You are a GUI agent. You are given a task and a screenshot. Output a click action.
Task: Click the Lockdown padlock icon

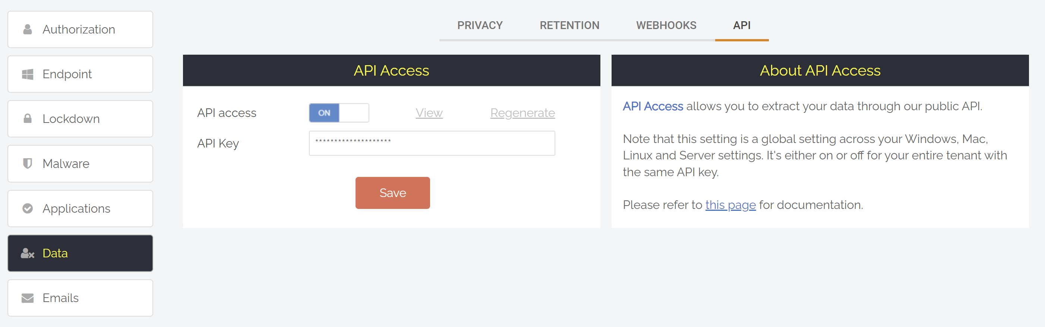coord(27,118)
